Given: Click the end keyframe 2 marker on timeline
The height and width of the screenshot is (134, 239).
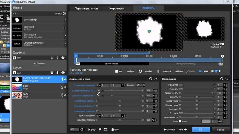Looking at the screenshot, I should [x=222, y=56].
